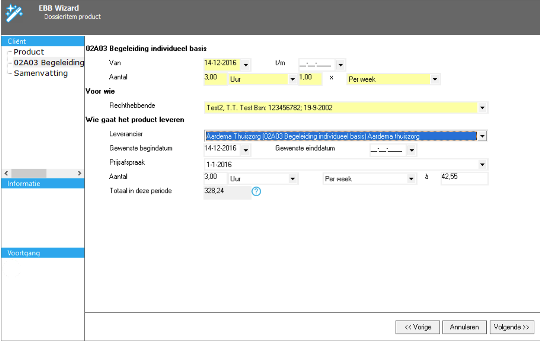Select Product in the wizard tree
This screenshot has width=540, height=344.
[x=29, y=52]
